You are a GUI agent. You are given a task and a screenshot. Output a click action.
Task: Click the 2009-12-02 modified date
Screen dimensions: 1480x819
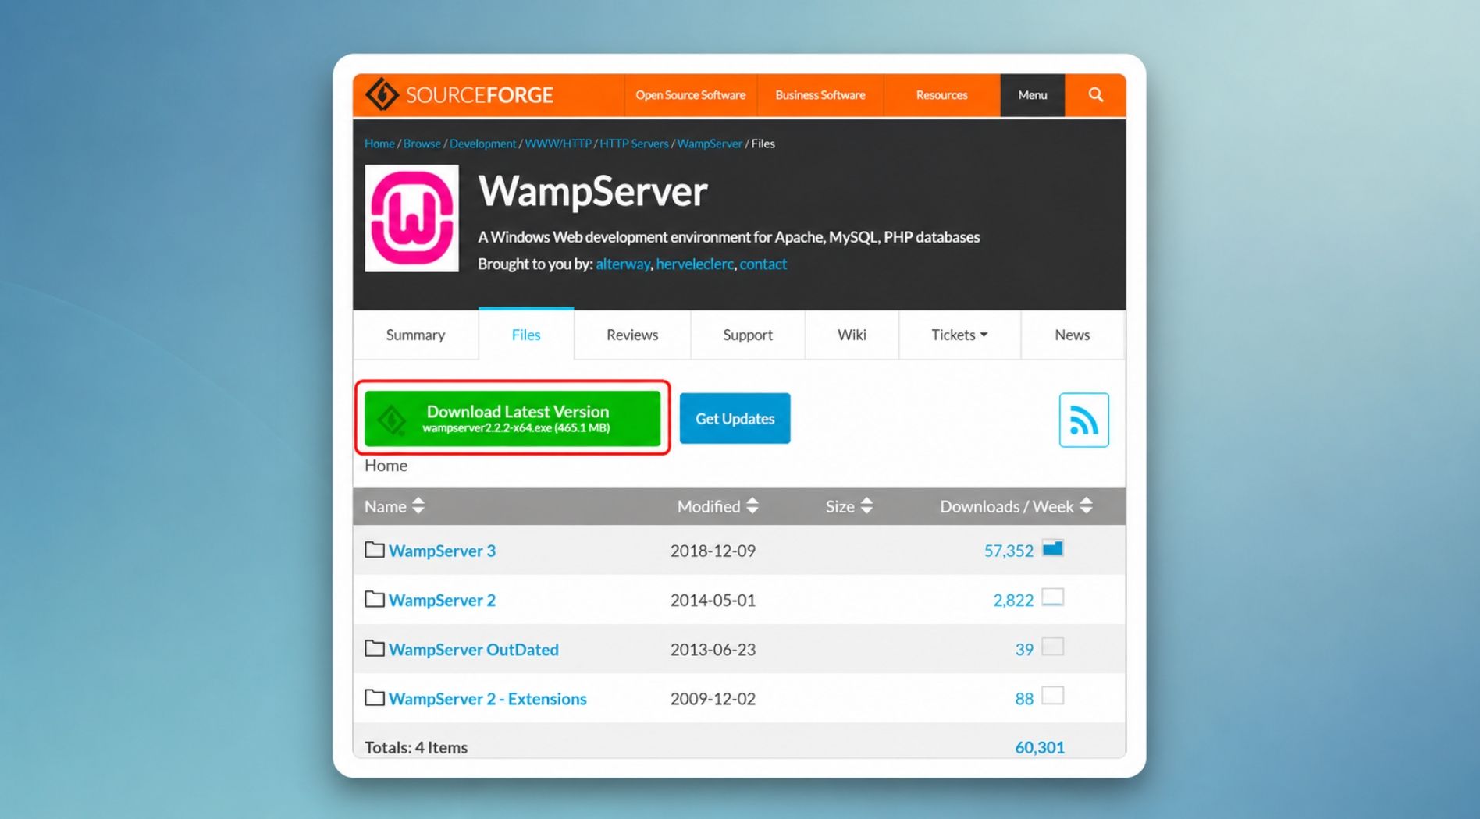click(x=713, y=698)
